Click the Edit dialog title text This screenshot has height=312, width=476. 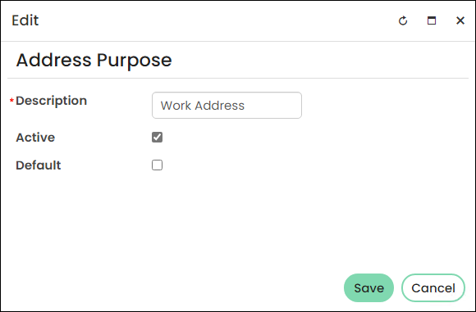click(25, 20)
